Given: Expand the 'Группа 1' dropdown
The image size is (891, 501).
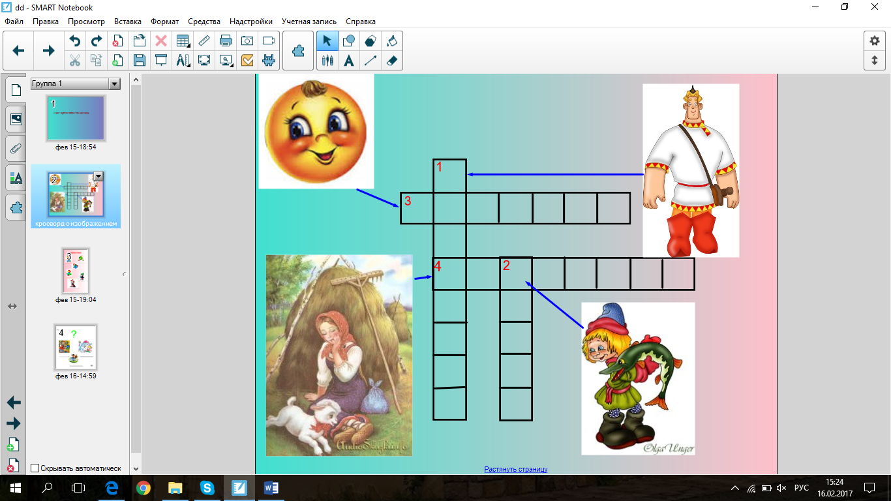Looking at the screenshot, I should point(114,83).
